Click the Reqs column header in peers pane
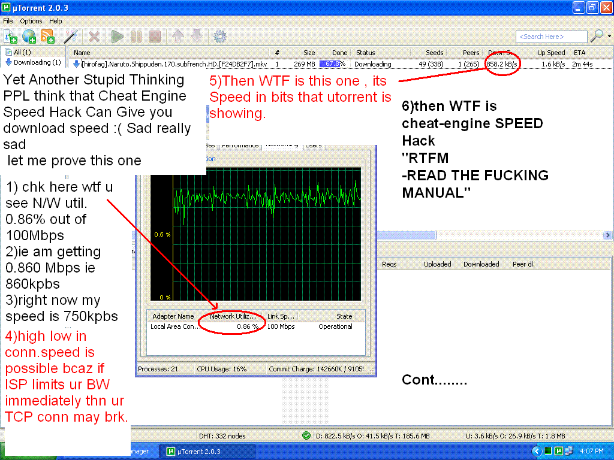The width and height of the screenshot is (614, 460). [x=389, y=264]
